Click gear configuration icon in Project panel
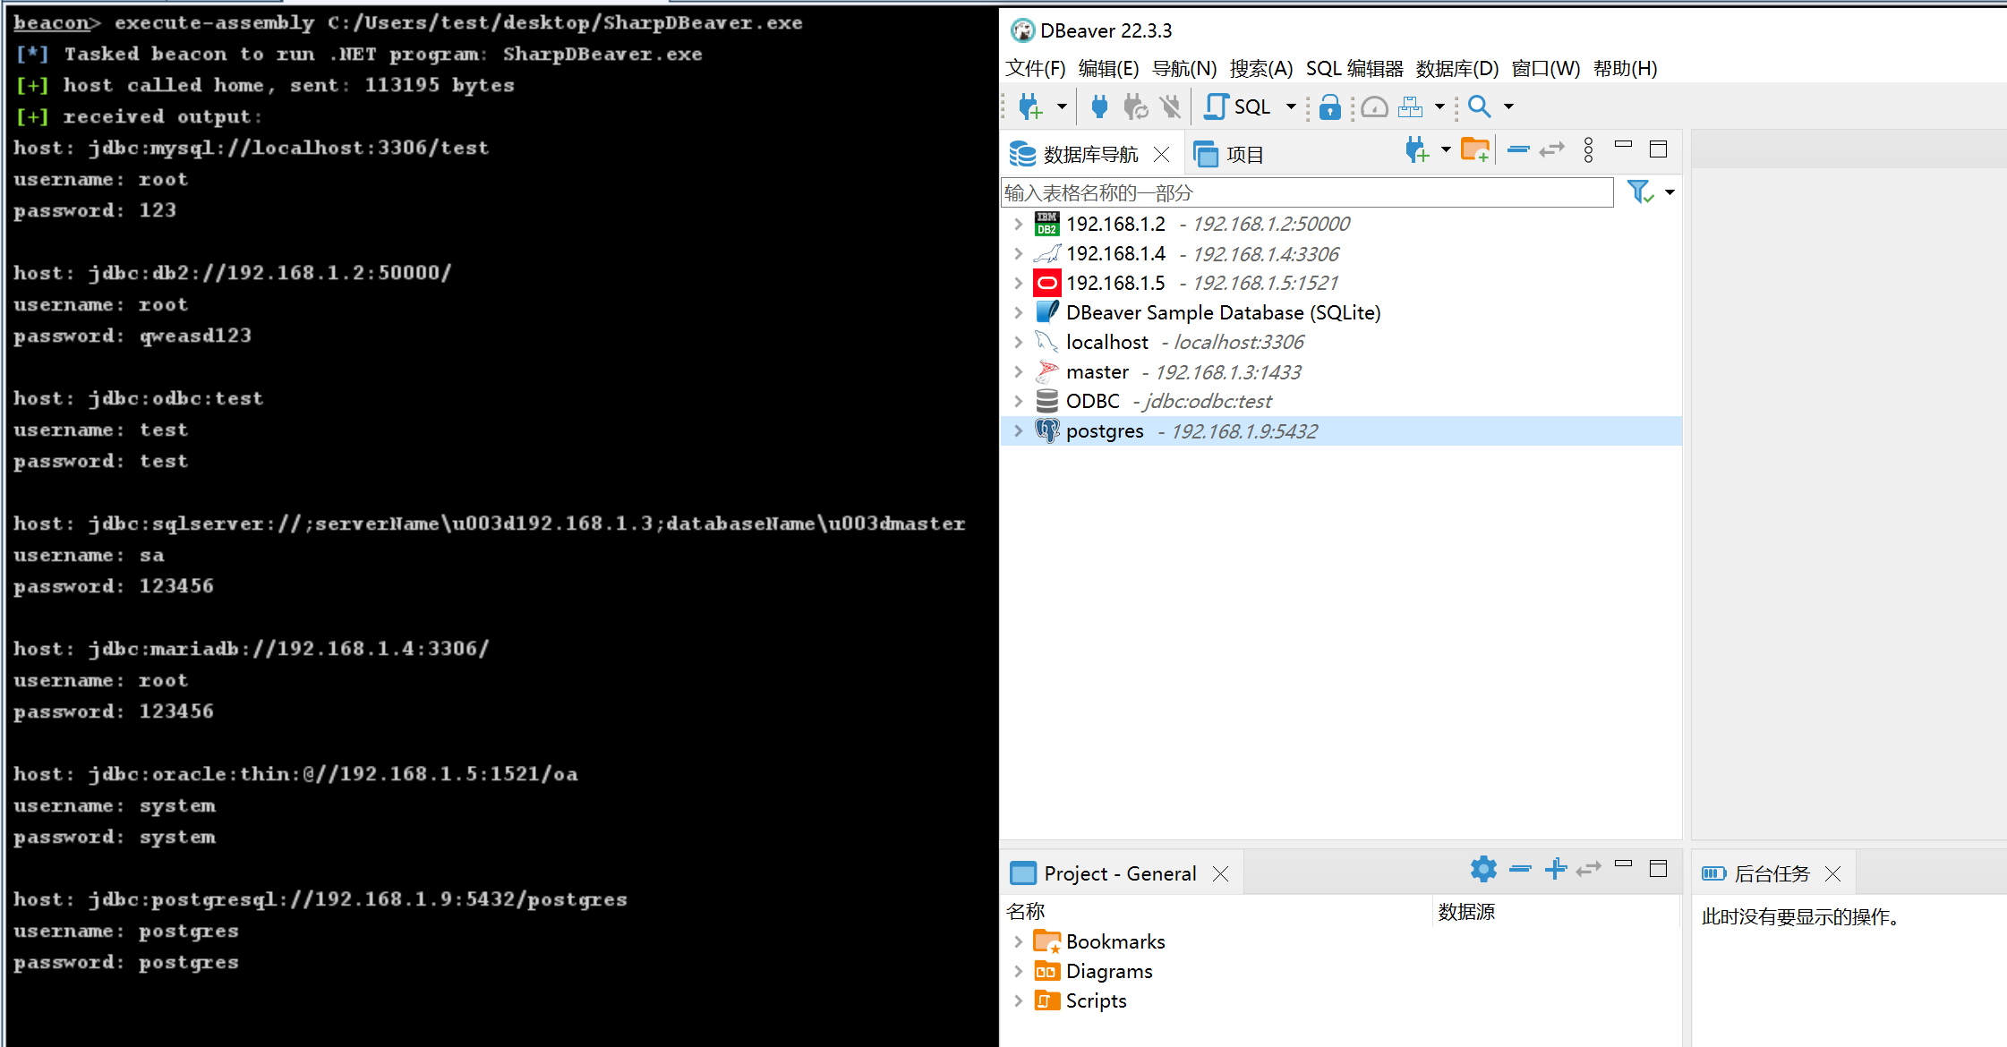2007x1047 pixels. (x=1483, y=869)
